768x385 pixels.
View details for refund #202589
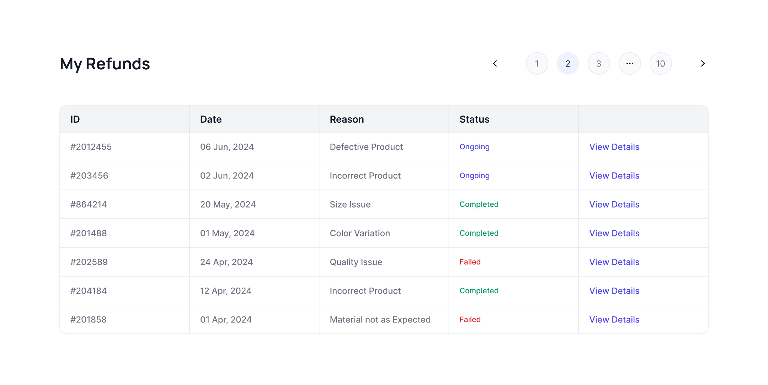click(614, 262)
